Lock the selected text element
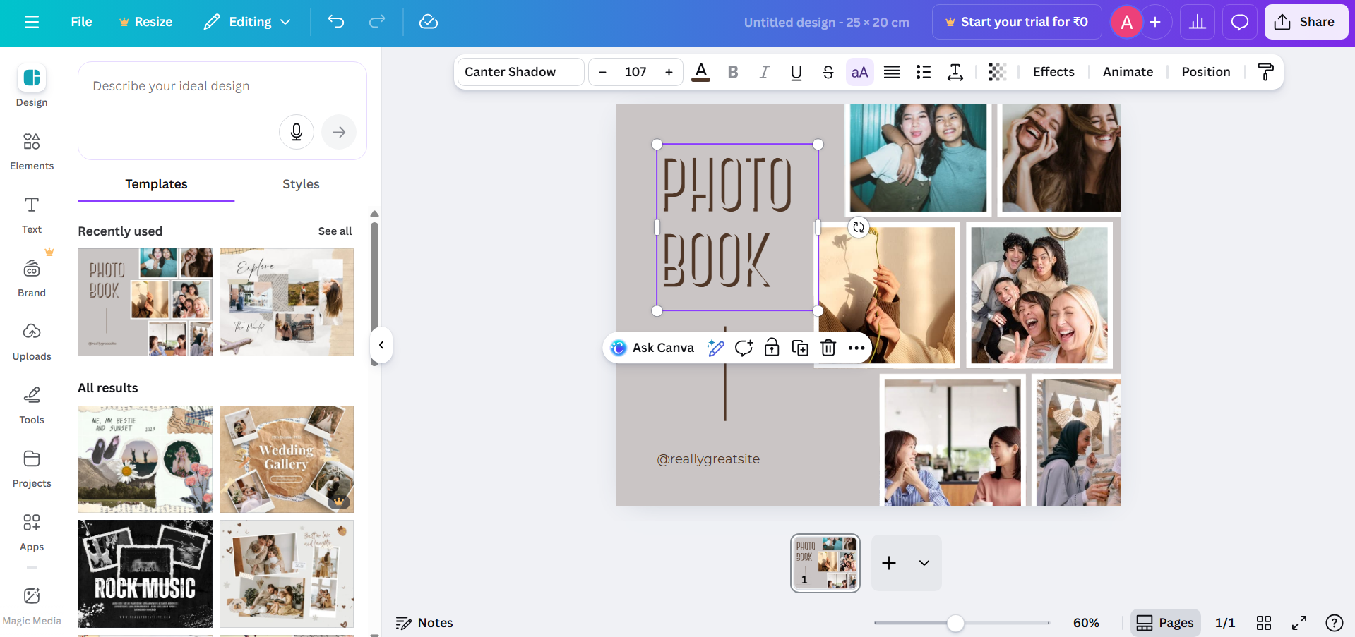Image resolution: width=1355 pixels, height=637 pixels. [x=771, y=347]
